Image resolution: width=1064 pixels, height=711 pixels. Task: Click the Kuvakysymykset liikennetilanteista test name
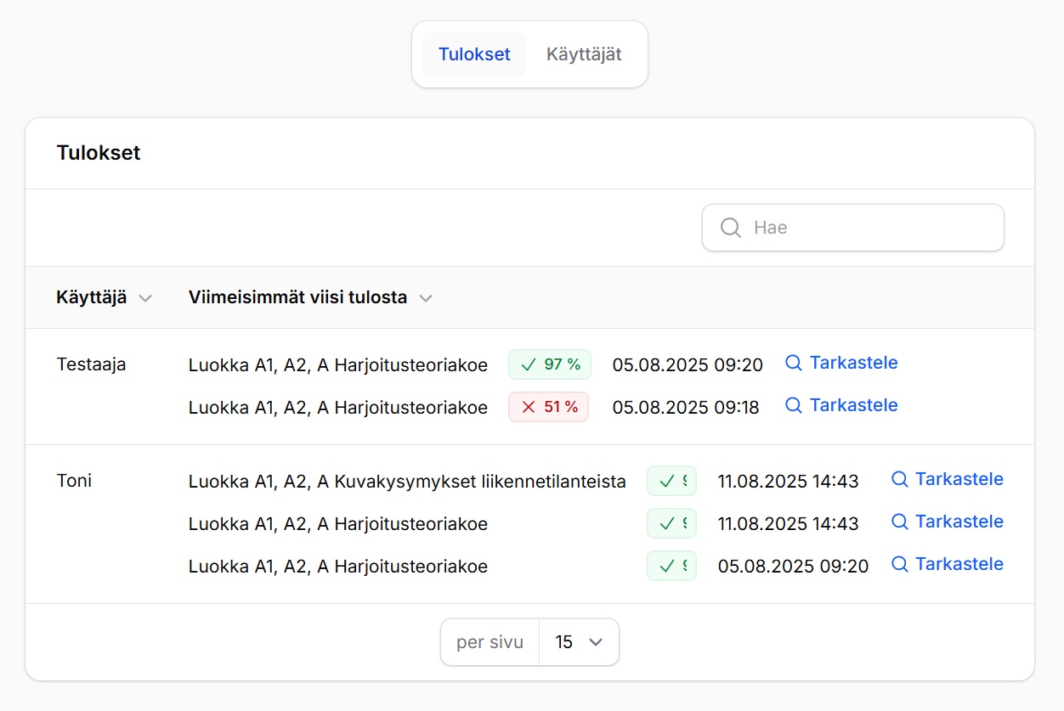pos(406,482)
